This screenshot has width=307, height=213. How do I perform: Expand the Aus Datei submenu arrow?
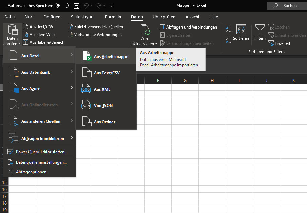pos(72,55)
